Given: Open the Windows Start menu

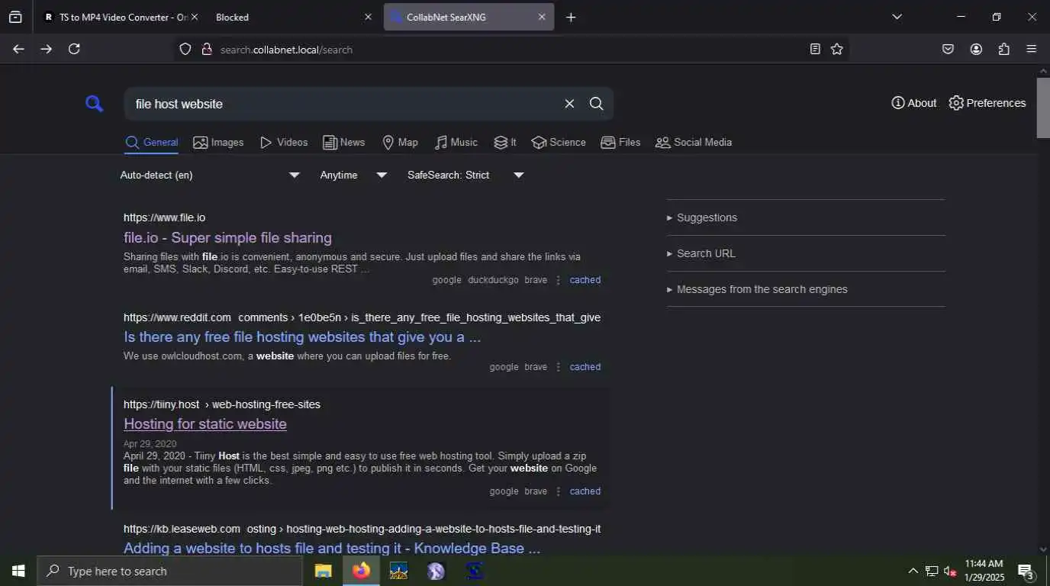Looking at the screenshot, I should coord(18,571).
